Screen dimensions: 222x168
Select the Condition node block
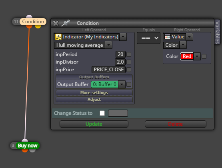(33, 22)
